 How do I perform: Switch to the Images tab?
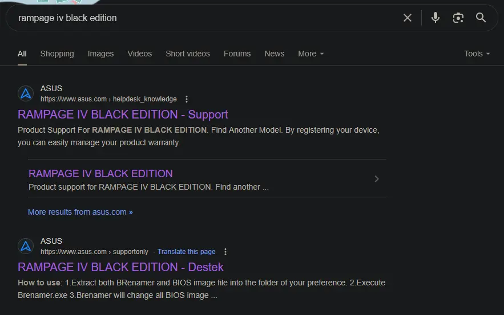[100, 54]
